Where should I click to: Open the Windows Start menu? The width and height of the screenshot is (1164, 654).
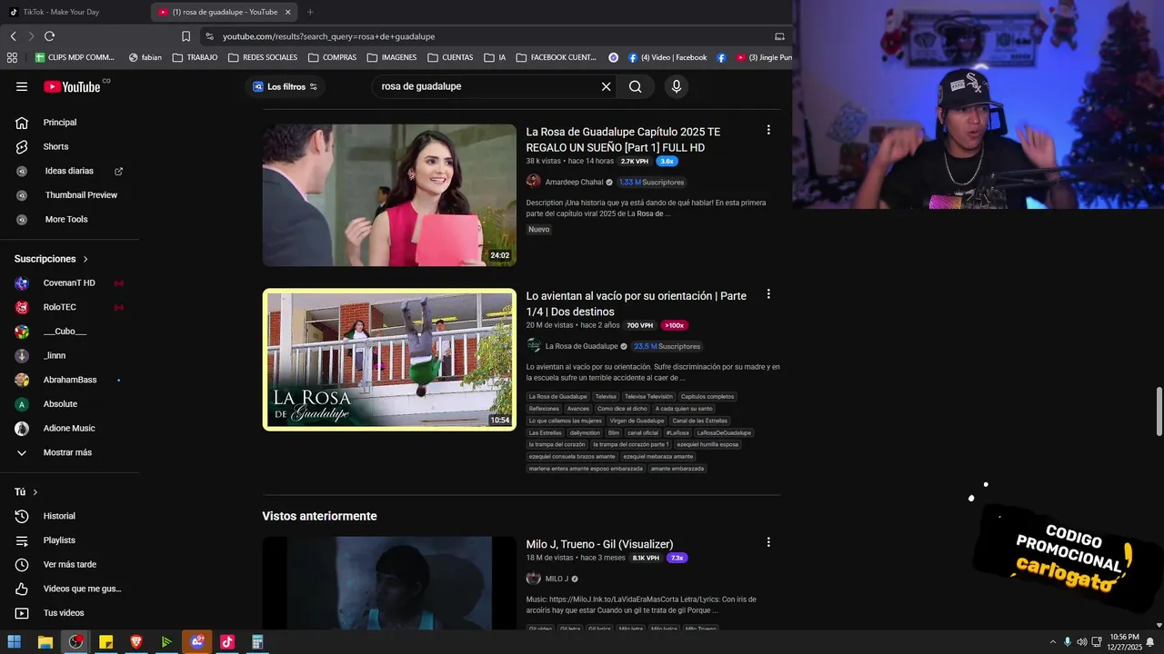click(x=15, y=642)
